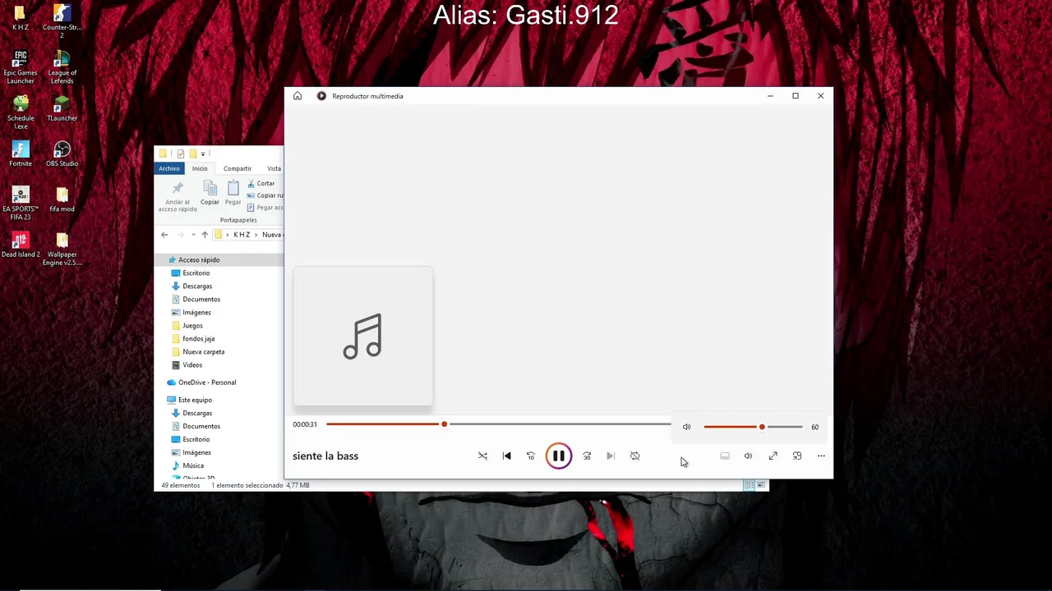Go to the next track

point(611,456)
